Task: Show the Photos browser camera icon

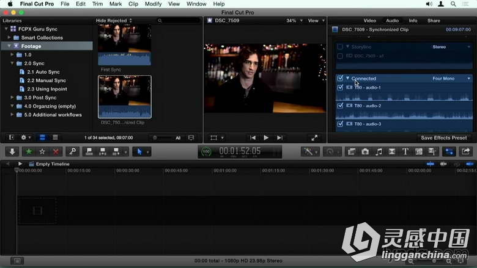Action: [365, 151]
